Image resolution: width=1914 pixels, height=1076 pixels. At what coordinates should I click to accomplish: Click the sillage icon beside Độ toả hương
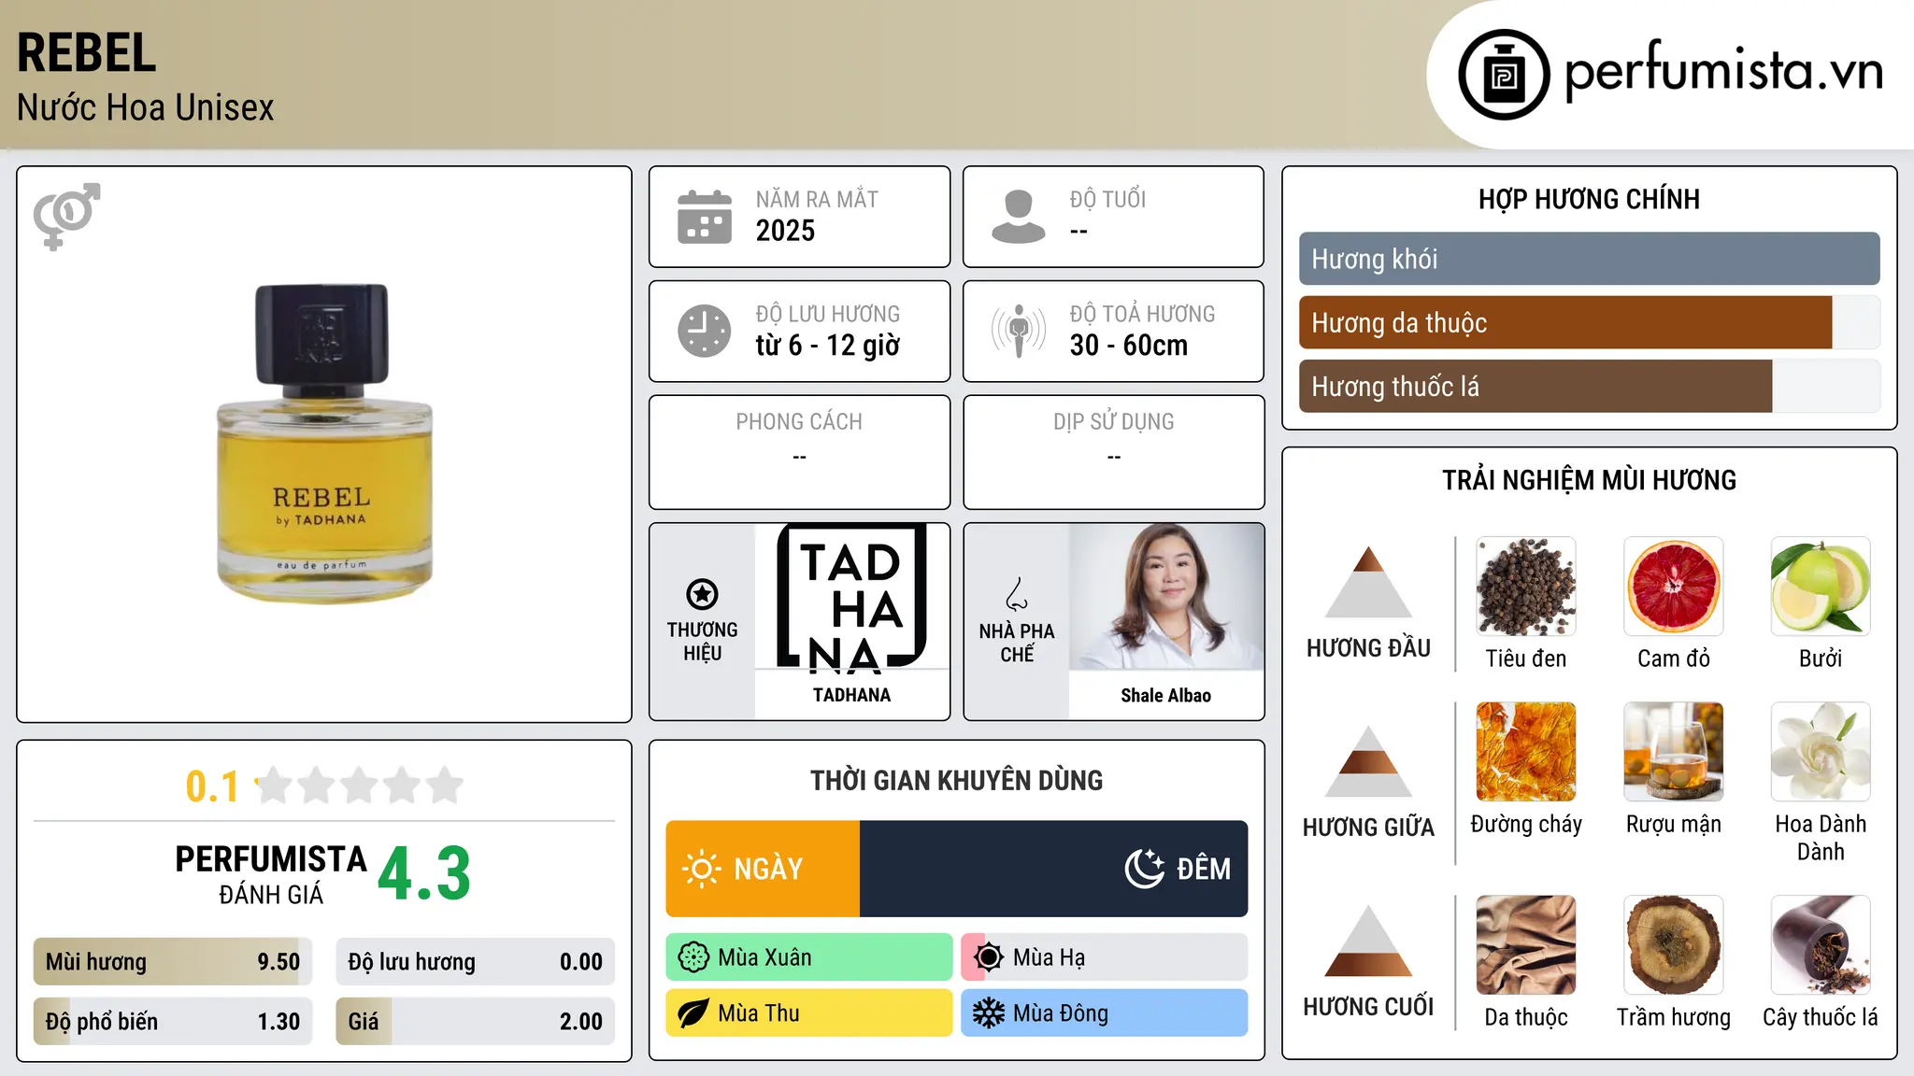[x=1019, y=331]
